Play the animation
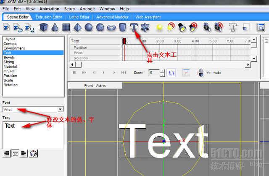This screenshot has width=269, height=176. [x=104, y=73]
